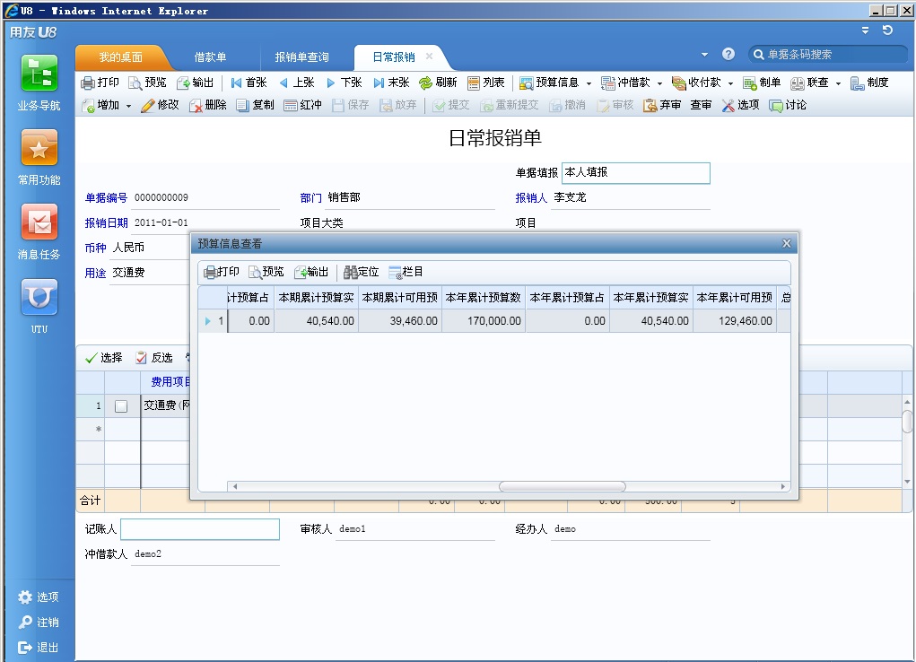This screenshot has height=662, width=916.
Task: Expand the 联查 dropdown arrow
Action: 838,83
